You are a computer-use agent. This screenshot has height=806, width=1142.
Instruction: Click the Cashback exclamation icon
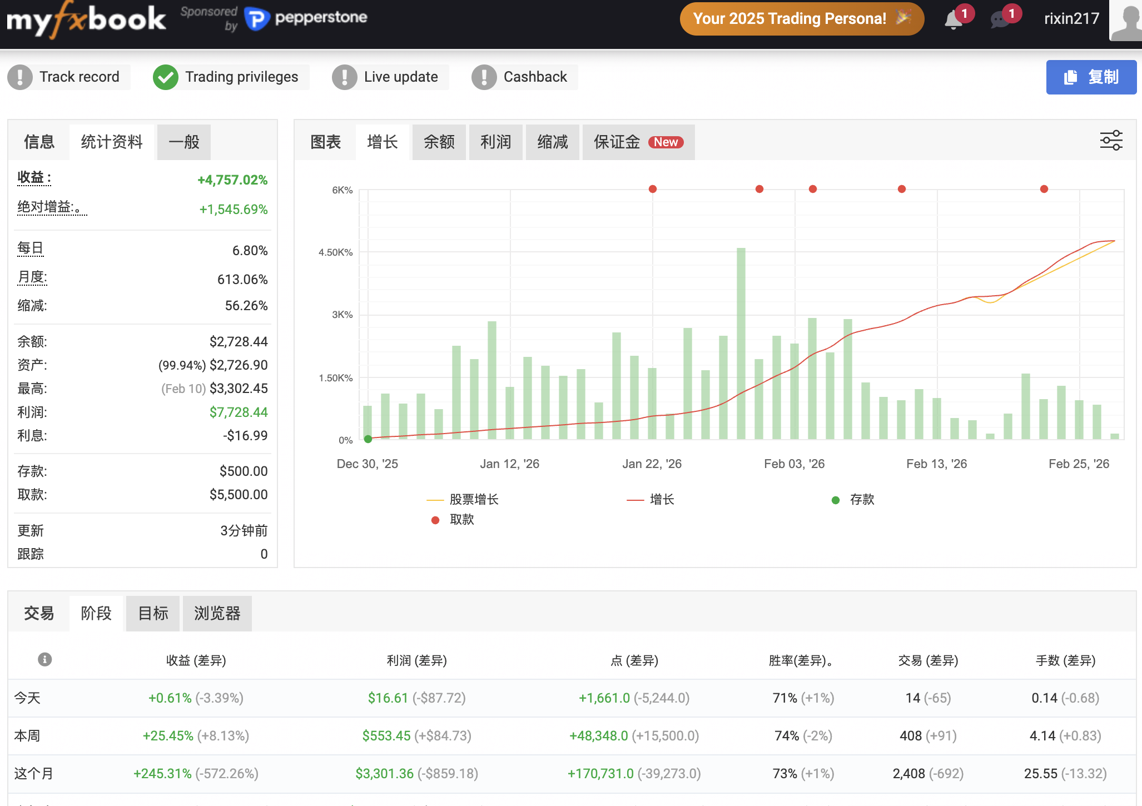pyautogui.click(x=484, y=77)
